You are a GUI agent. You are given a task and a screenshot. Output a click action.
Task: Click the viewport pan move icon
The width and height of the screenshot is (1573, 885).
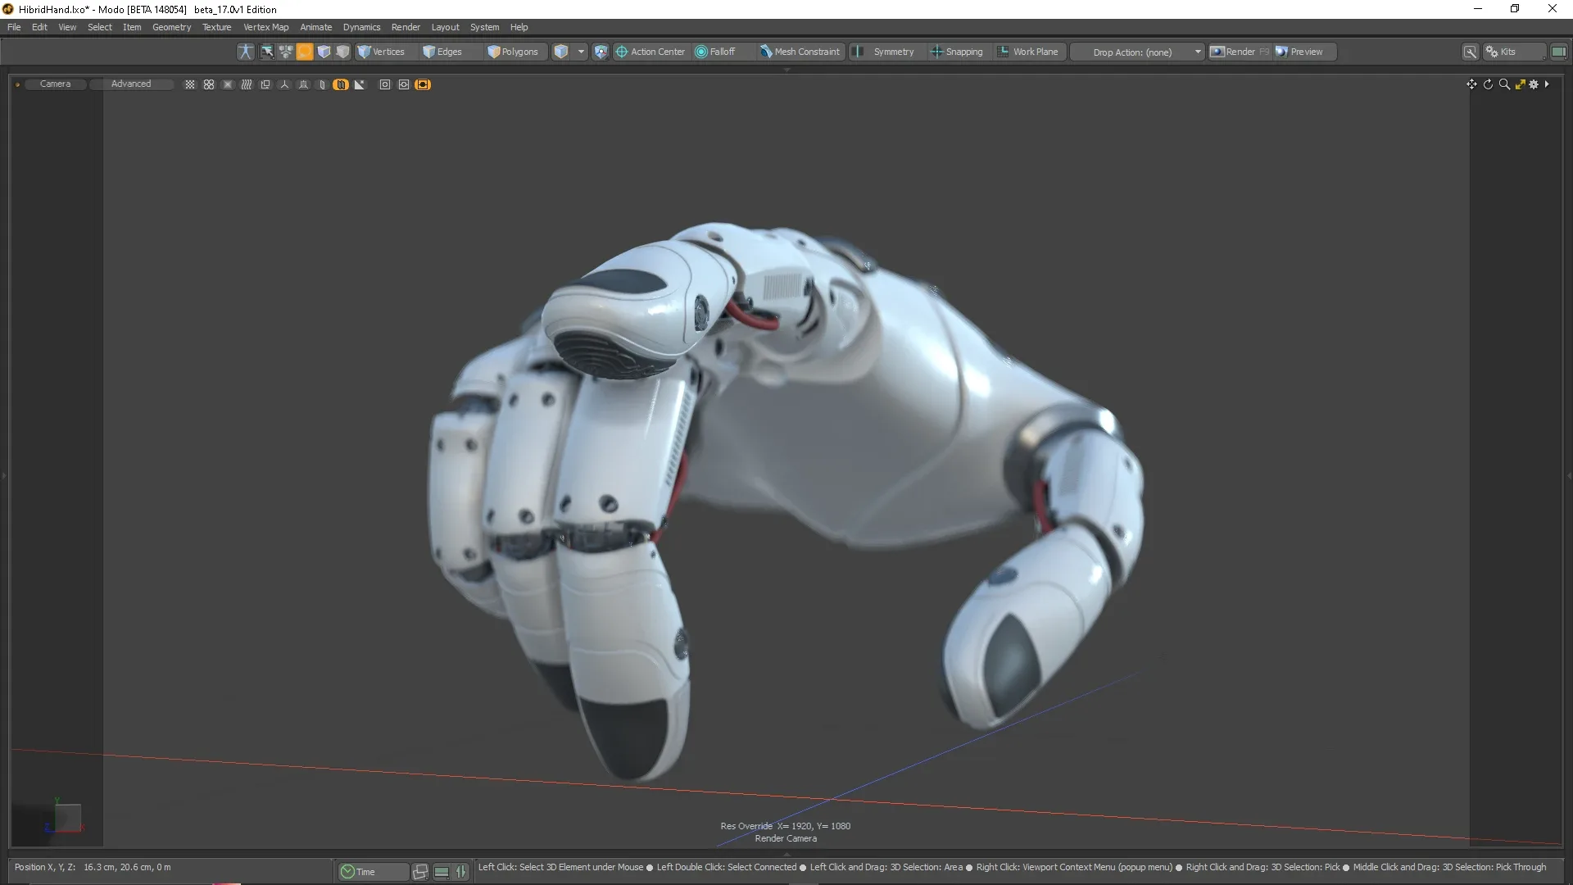(1471, 84)
